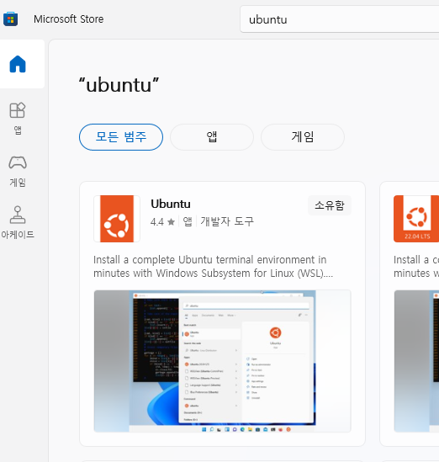Screen dimensions: 439x462
Task: Open the 앱 section in sidebar
Action: (18, 119)
